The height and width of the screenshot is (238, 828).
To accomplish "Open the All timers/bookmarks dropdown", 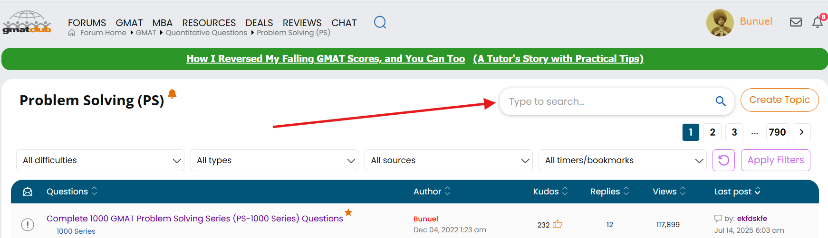I will [622, 160].
